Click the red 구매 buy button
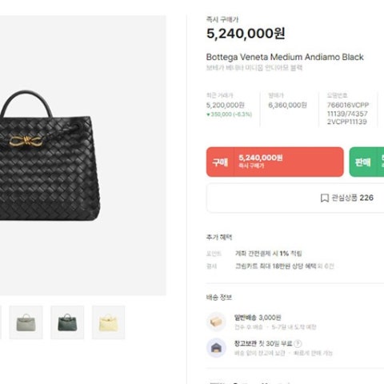 point(275,162)
